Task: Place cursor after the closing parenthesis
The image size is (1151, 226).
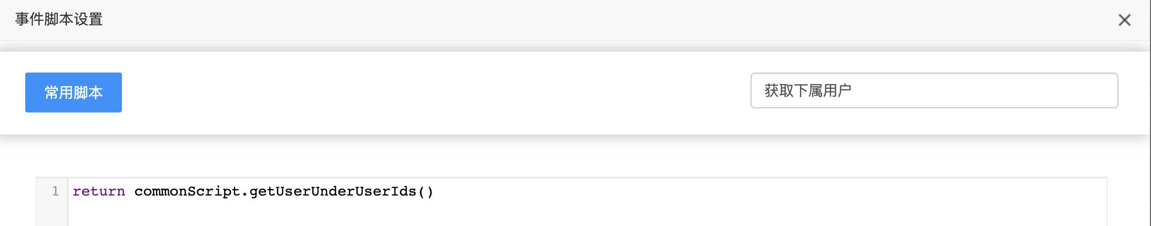Action: pyautogui.click(x=434, y=191)
